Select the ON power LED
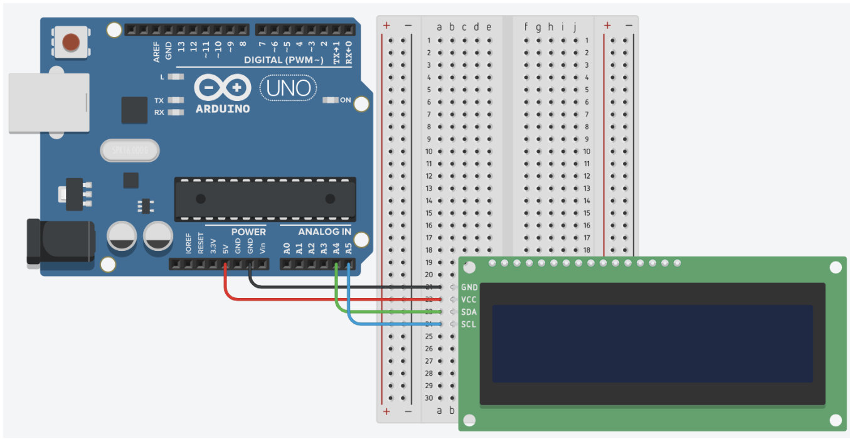The width and height of the screenshot is (850, 439). (330, 100)
